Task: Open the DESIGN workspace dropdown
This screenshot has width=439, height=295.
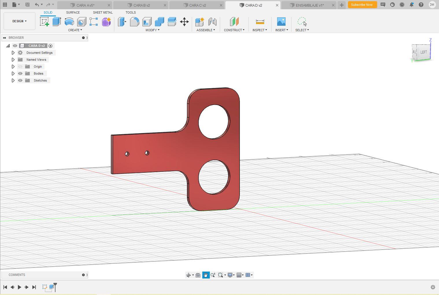Action: [19, 21]
